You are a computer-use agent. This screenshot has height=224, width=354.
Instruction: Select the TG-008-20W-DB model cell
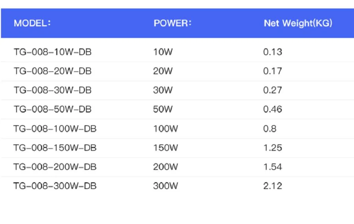[52, 71]
